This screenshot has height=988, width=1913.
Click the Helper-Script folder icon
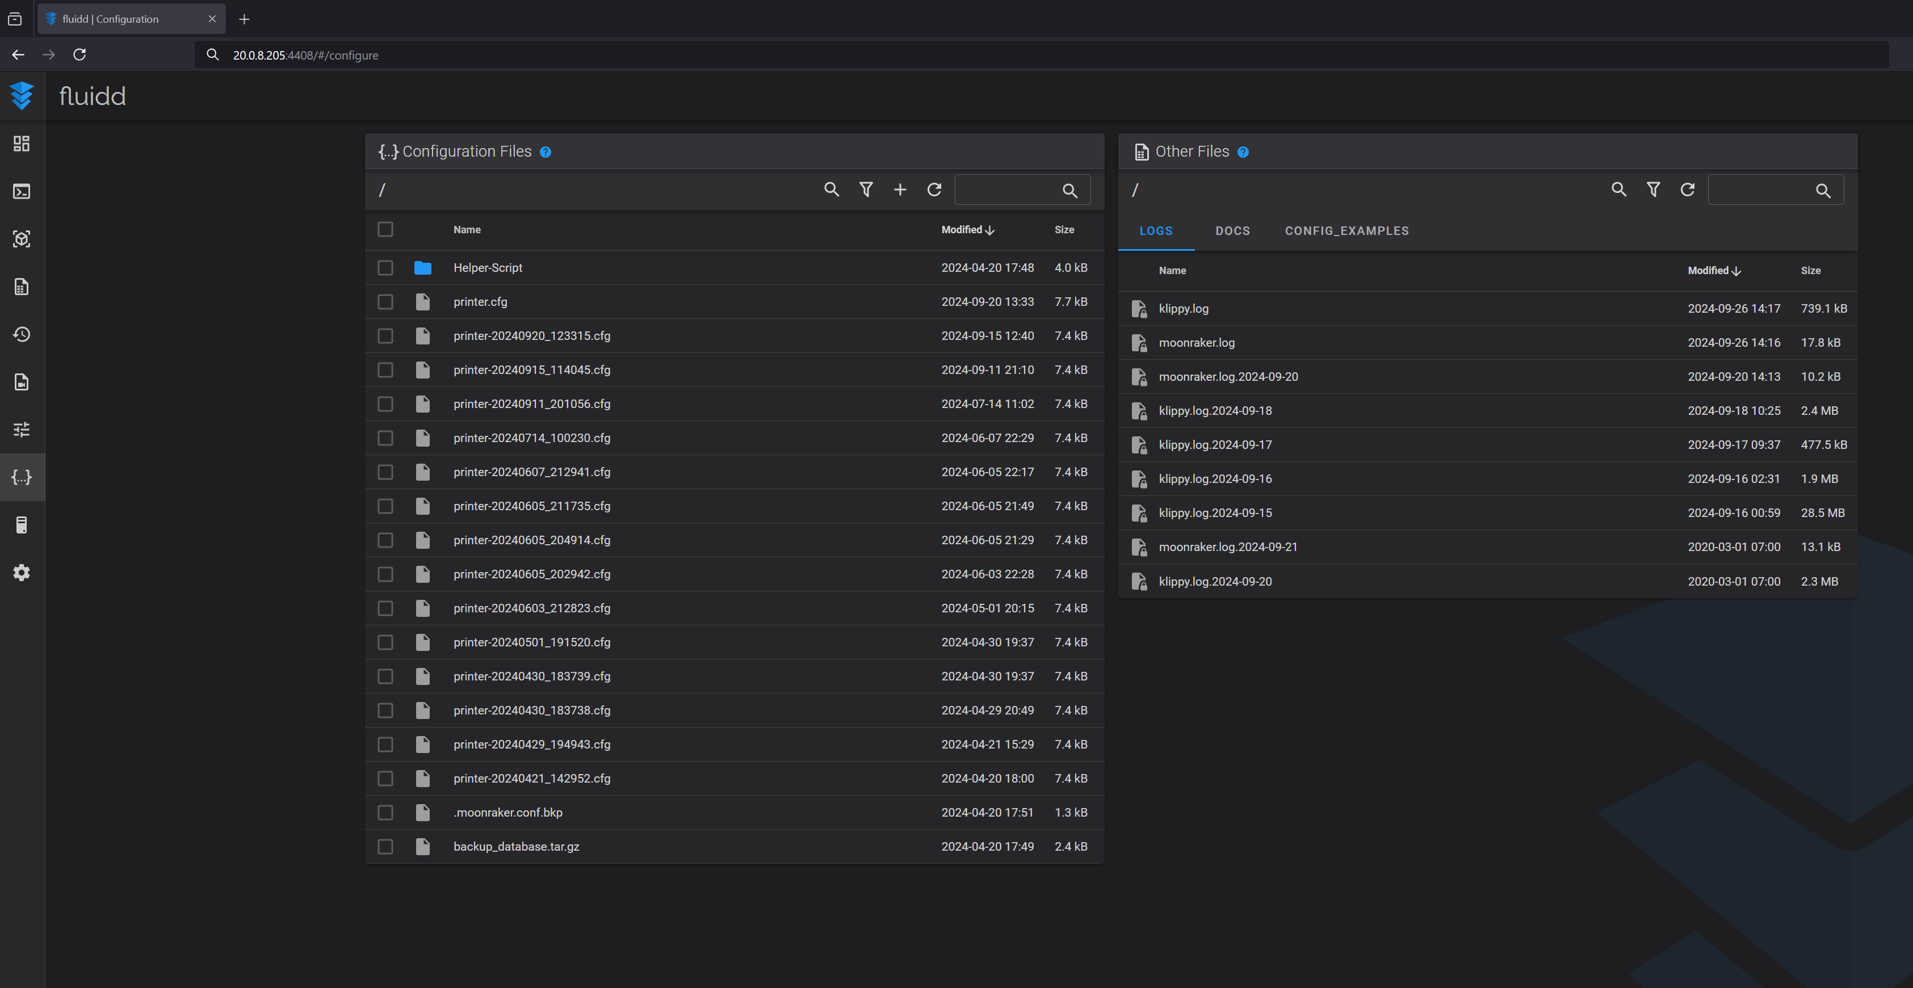pyautogui.click(x=422, y=268)
